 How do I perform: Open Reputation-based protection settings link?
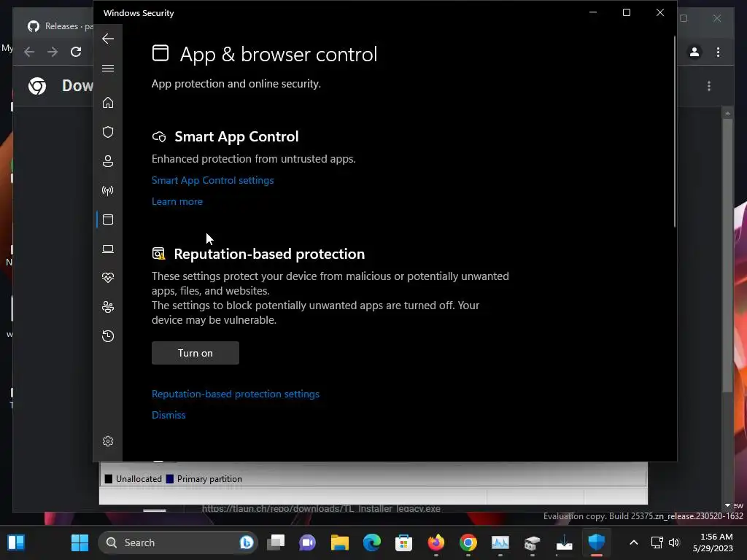(x=236, y=394)
